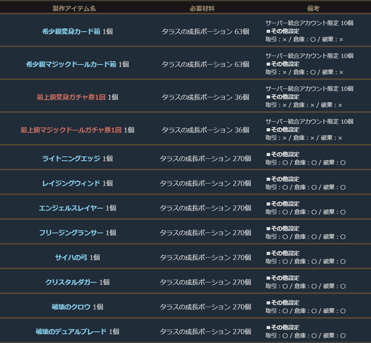
Task: Click the 製作アイテム名 column header
Action: click(x=74, y=8)
